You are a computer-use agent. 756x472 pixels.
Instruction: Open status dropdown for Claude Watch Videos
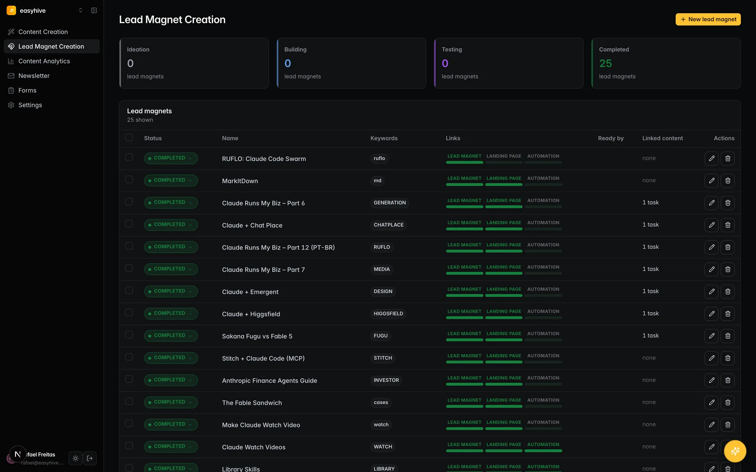tap(171, 447)
